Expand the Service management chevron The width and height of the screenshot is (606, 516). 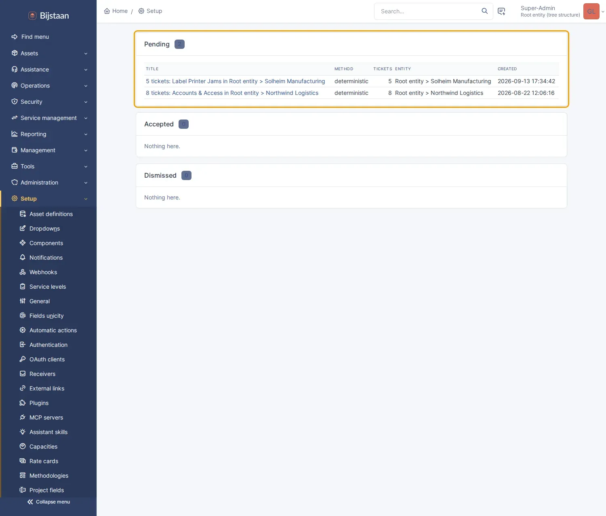(x=86, y=118)
